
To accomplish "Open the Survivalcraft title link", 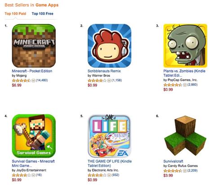I will (173, 161).
